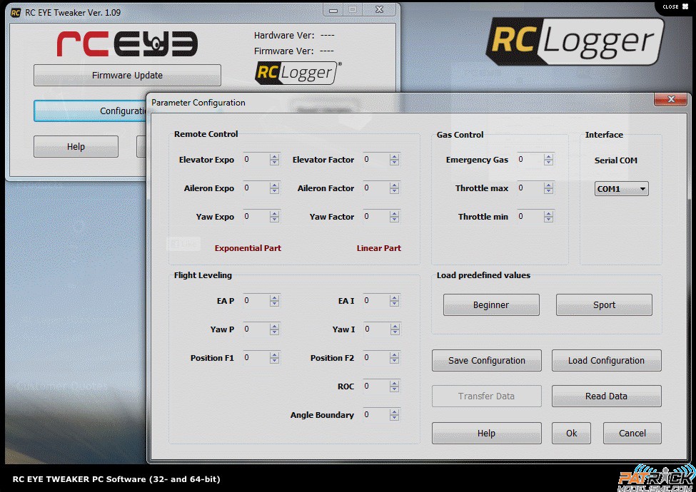Click the Elevator Factor value field
The image size is (696, 492).
[x=376, y=160]
